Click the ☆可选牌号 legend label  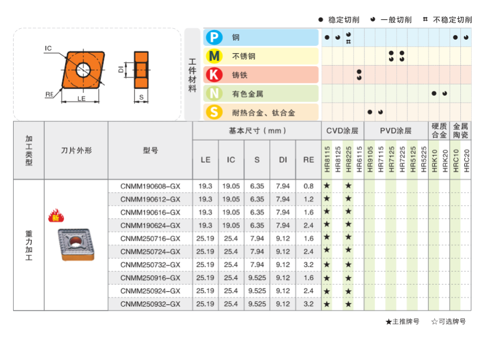coord(448,322)
